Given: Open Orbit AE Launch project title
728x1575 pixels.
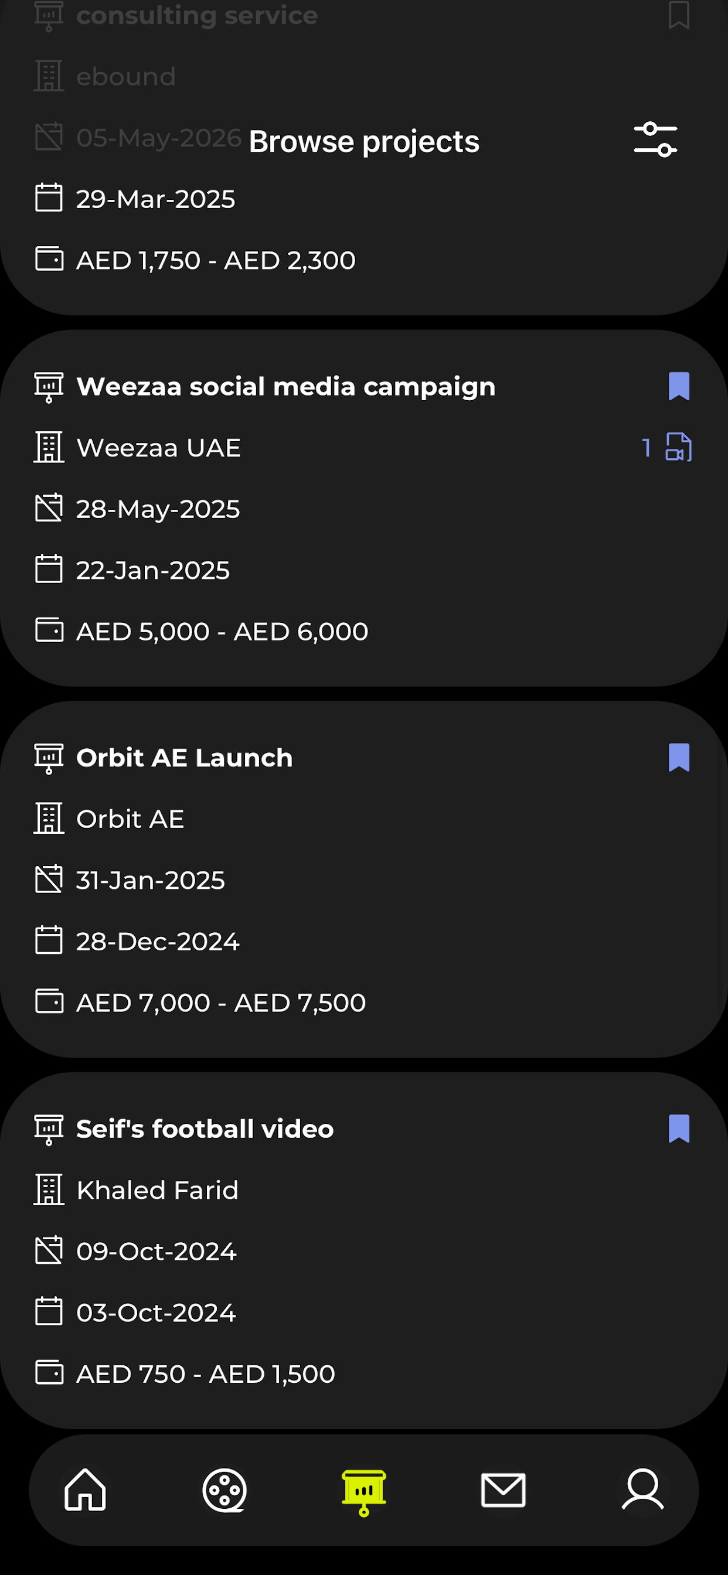Looking at the screenshot, I should click(x=184, y=758).
